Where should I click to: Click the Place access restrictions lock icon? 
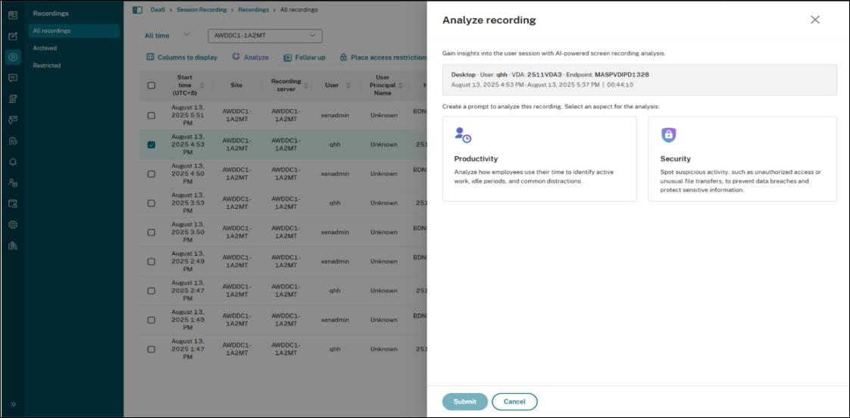(x=343, y=58)
